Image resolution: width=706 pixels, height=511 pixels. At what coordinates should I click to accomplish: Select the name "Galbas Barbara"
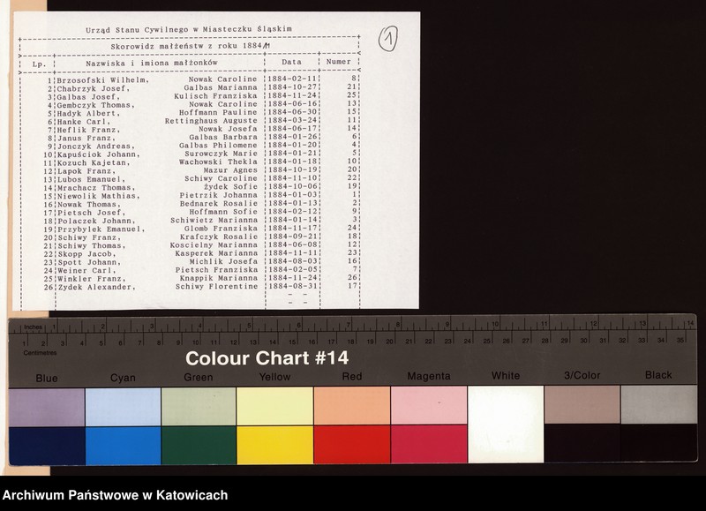[223, 137]
